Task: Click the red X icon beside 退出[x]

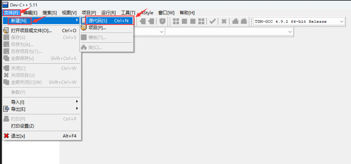Action: 6,136
